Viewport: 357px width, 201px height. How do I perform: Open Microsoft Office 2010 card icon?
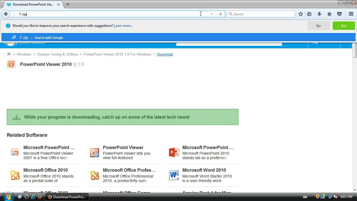tap(15, 175)
